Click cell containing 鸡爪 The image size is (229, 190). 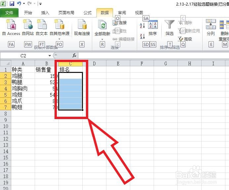pos(23,101)
